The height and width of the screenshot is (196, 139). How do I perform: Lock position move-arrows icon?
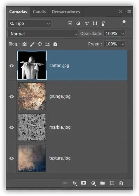40,44
